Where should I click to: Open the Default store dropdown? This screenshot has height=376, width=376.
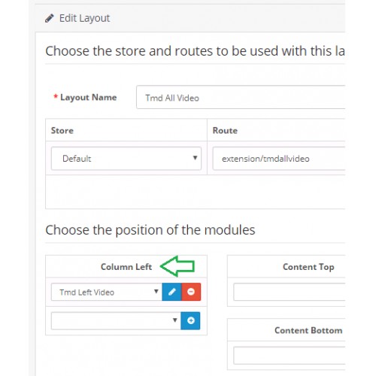(126, 159)
